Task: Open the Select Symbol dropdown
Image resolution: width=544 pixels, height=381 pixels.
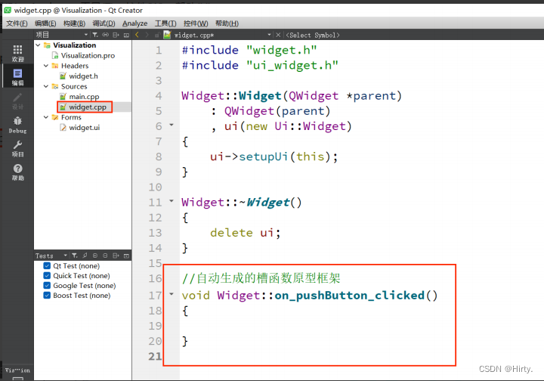Action: (313, 35)
